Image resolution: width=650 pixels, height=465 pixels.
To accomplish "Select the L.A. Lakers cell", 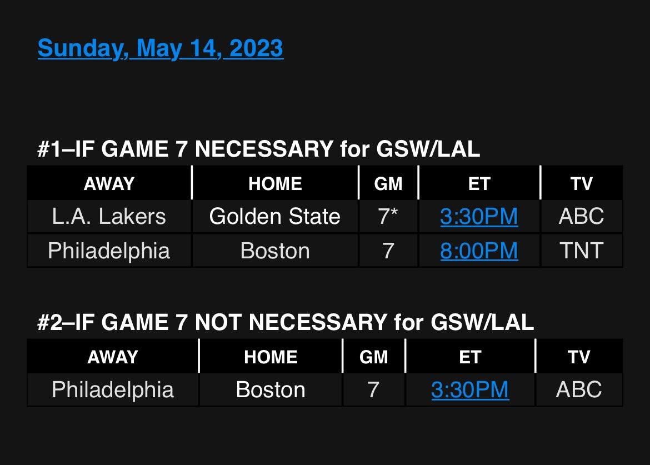I will point(109,217).
